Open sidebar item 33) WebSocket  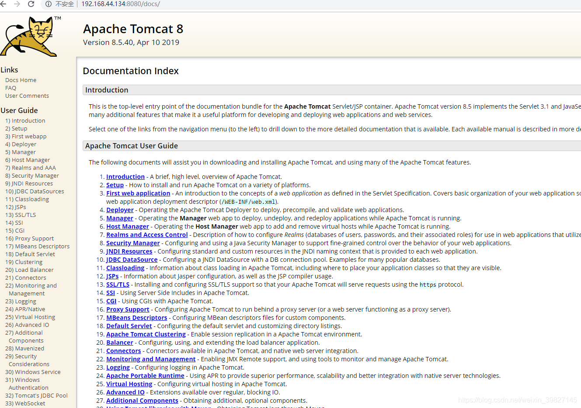[25, 404]
